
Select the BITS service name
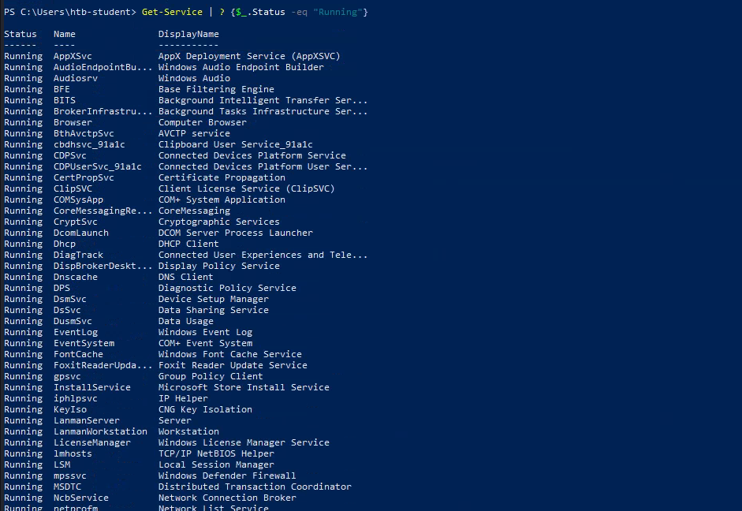(x=65, y=100)
